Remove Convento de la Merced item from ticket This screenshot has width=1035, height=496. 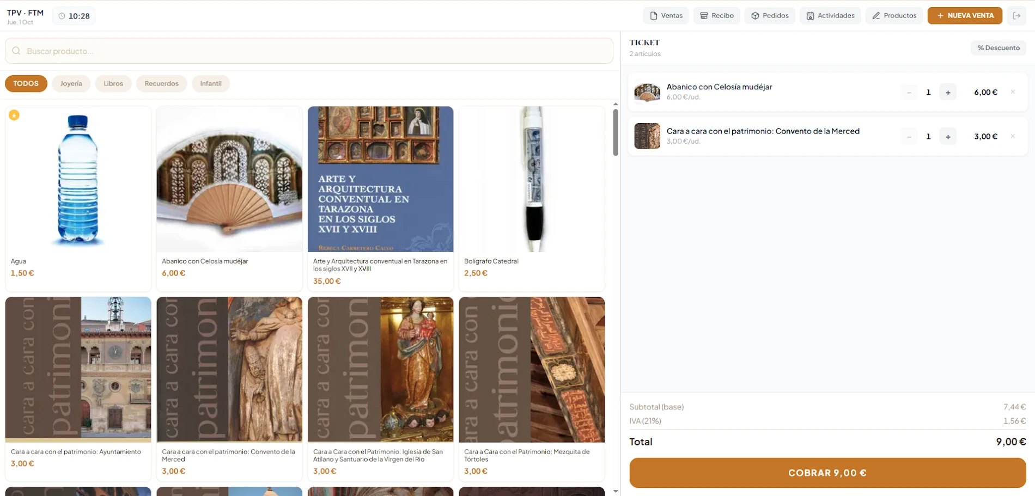tap(1013, 136)
